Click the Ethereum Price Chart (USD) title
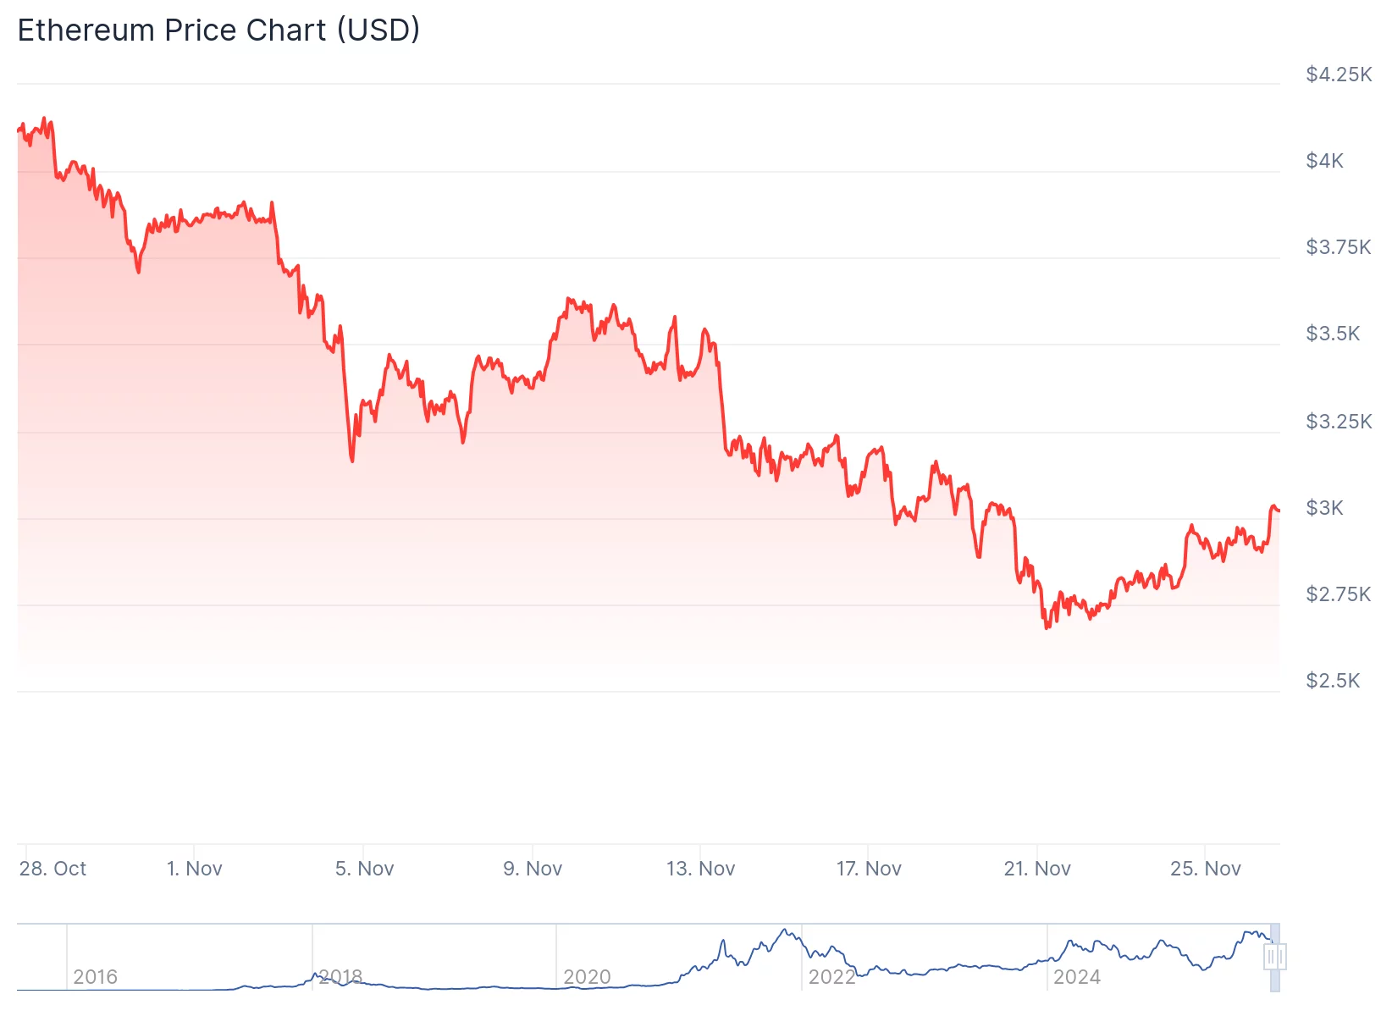Viewport: 1392px width, 1016px height. point(218,30)
